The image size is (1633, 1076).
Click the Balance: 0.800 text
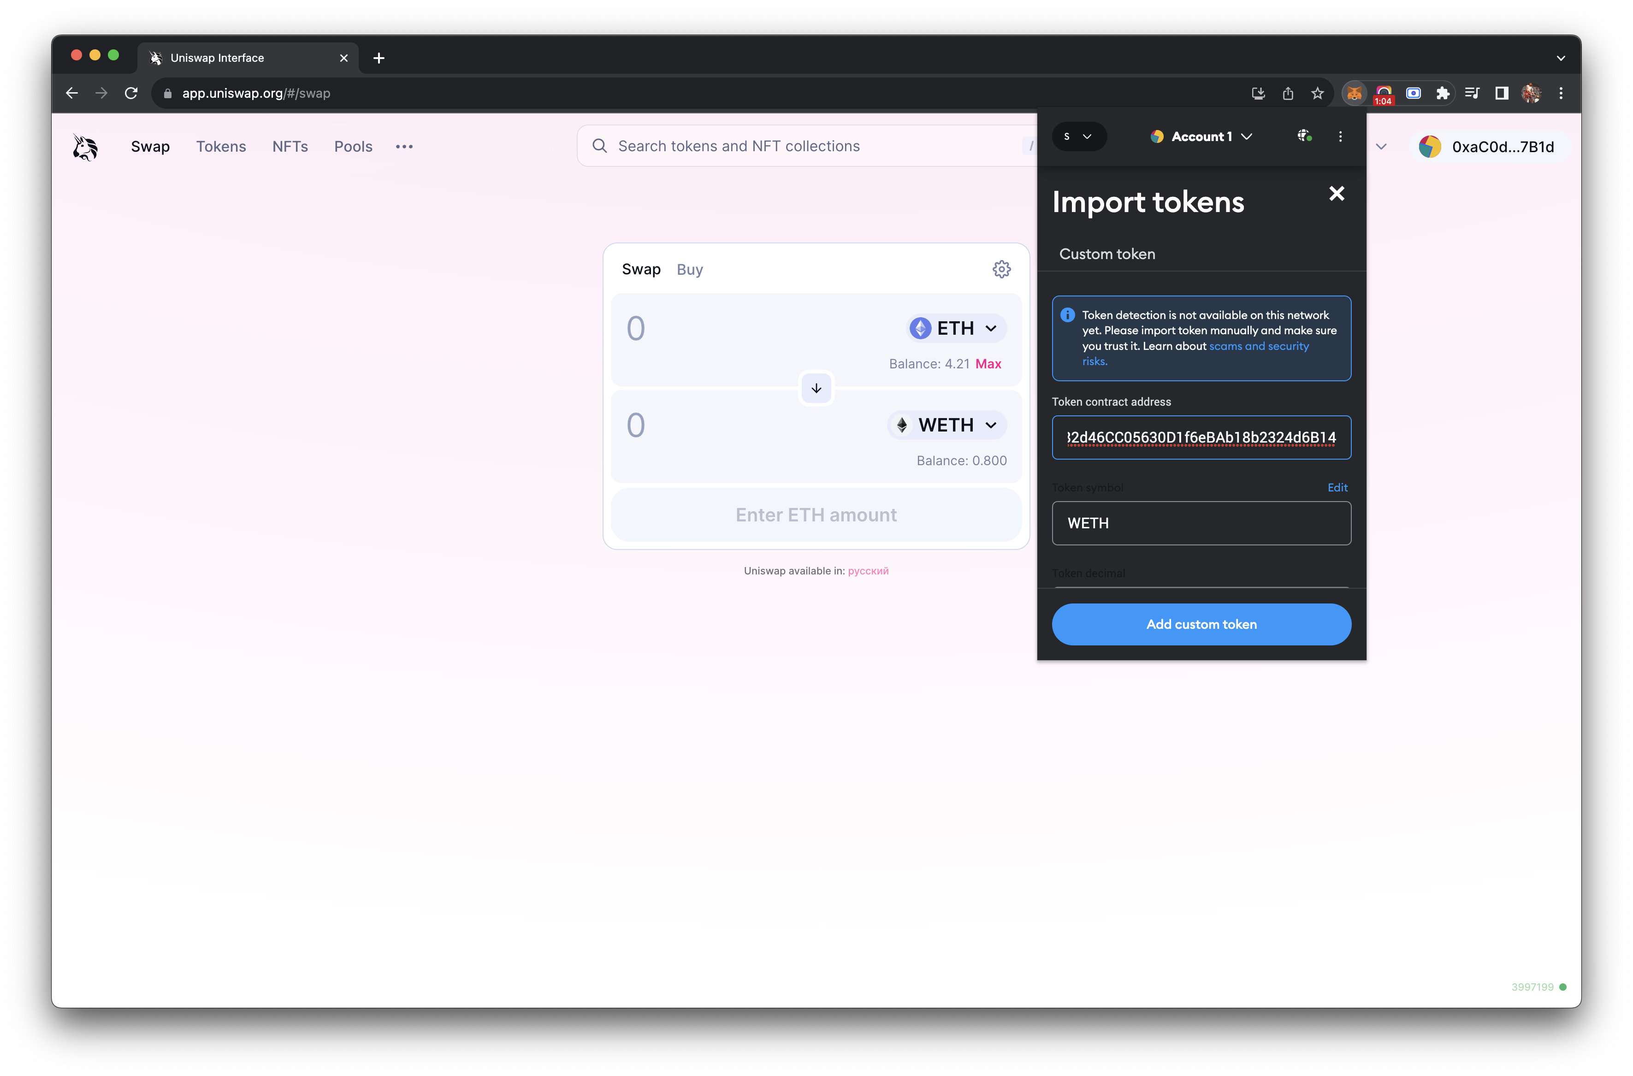point(961,461)
